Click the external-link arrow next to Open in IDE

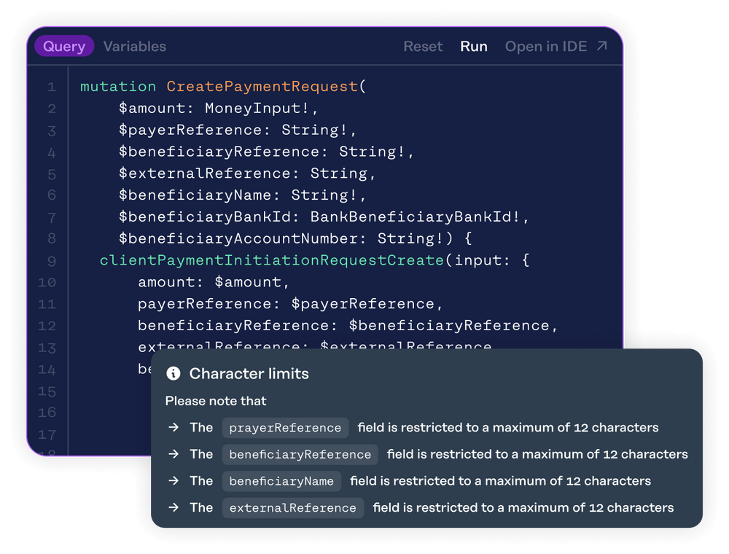point(601,44)
